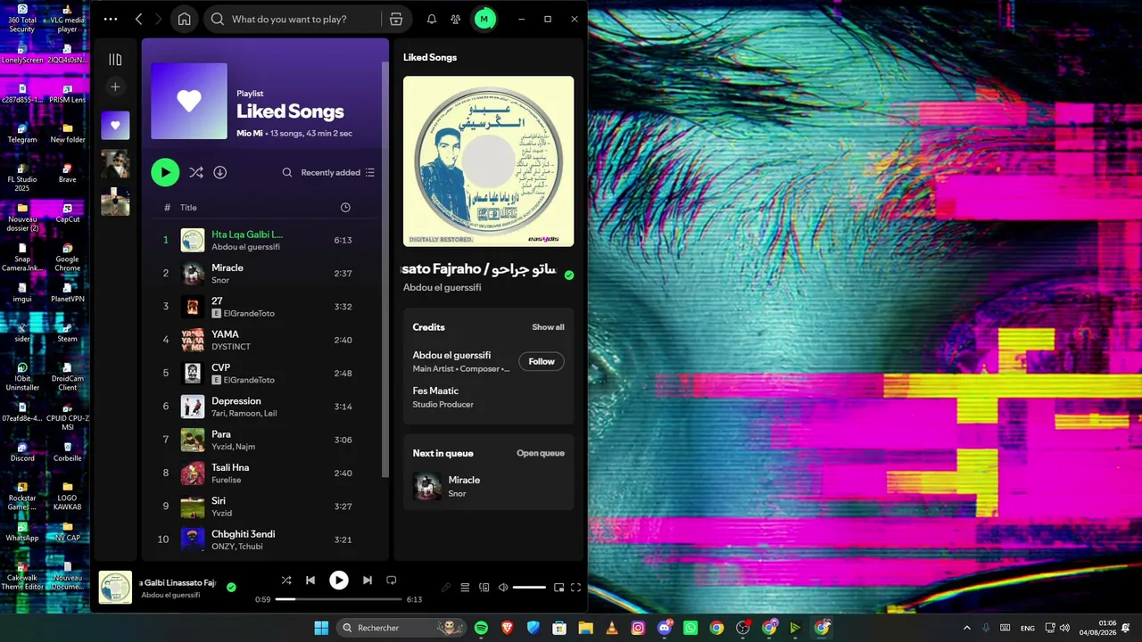Sort tracks by the duration clock icon

pyautogui.click(x=345, y=207)
